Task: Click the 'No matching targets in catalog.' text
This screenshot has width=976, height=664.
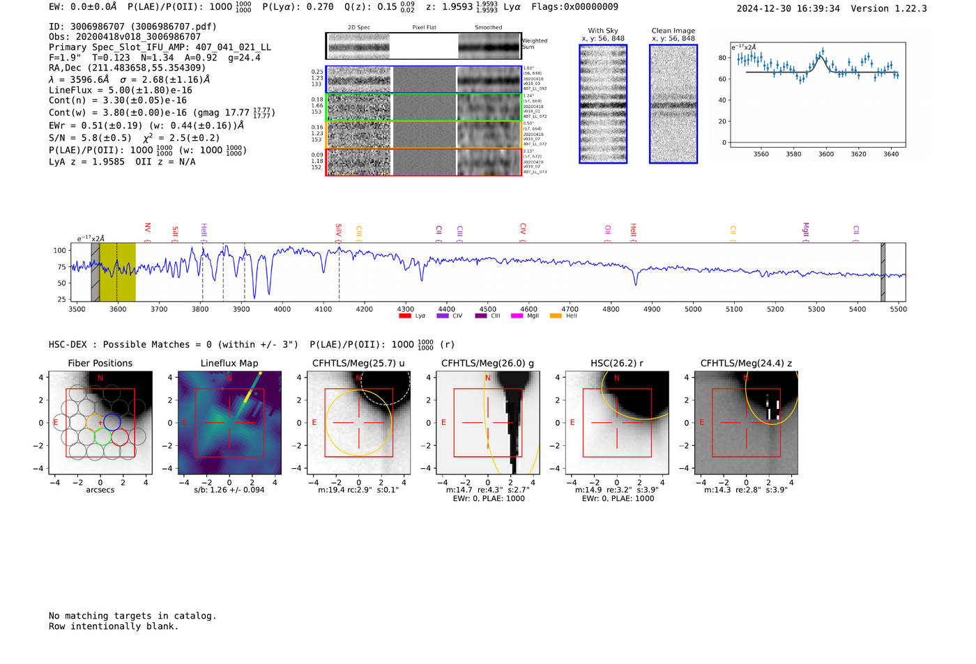Action: (x=132, y=616)
